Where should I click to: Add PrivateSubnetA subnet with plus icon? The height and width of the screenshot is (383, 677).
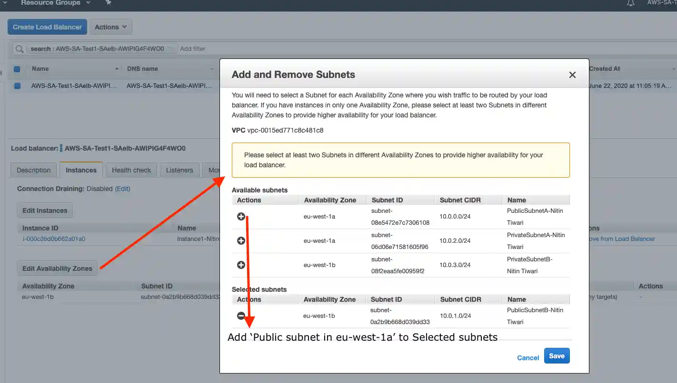coord(241,241)
